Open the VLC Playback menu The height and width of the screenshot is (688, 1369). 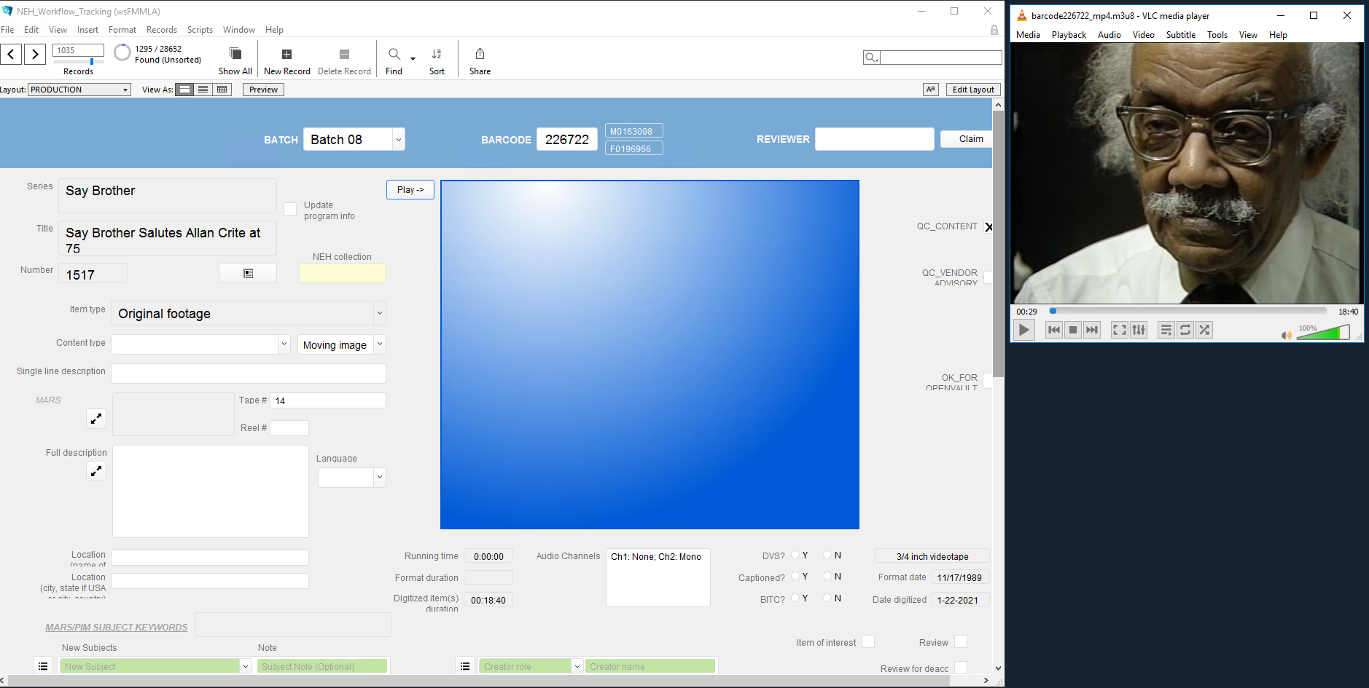tap(1068, 35)
